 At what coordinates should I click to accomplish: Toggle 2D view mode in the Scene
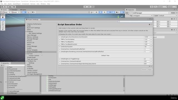pos(97,12)
